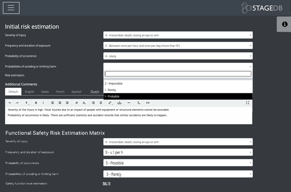The width and height of the screenshot is (291, 192).
Task: Open the hamburger navigation menu
Action: pos(11,8)
